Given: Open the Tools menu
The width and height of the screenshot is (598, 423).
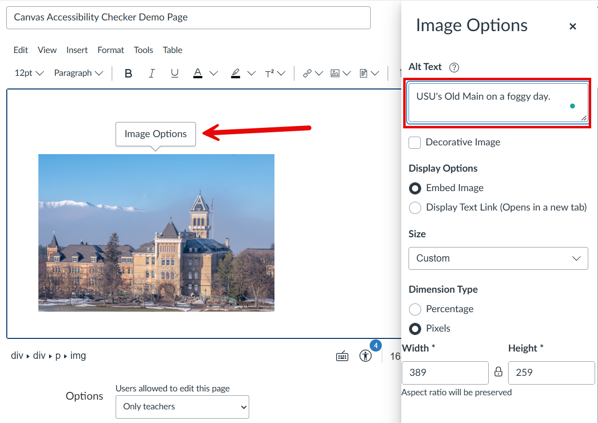Looking at the screenshot, I should pyautogui.click(x=144, y=50).
